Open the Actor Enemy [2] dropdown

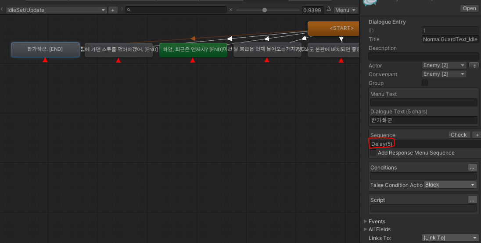click(444, 65)
